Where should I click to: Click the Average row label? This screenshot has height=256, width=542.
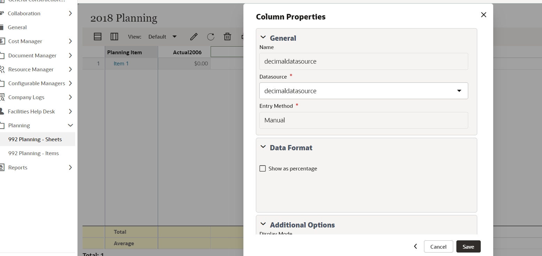(x=124, y=243)
